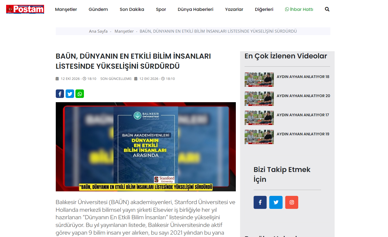
Task: Open the İhbar Hattı WhatsApp link
Action: [299, 9]
